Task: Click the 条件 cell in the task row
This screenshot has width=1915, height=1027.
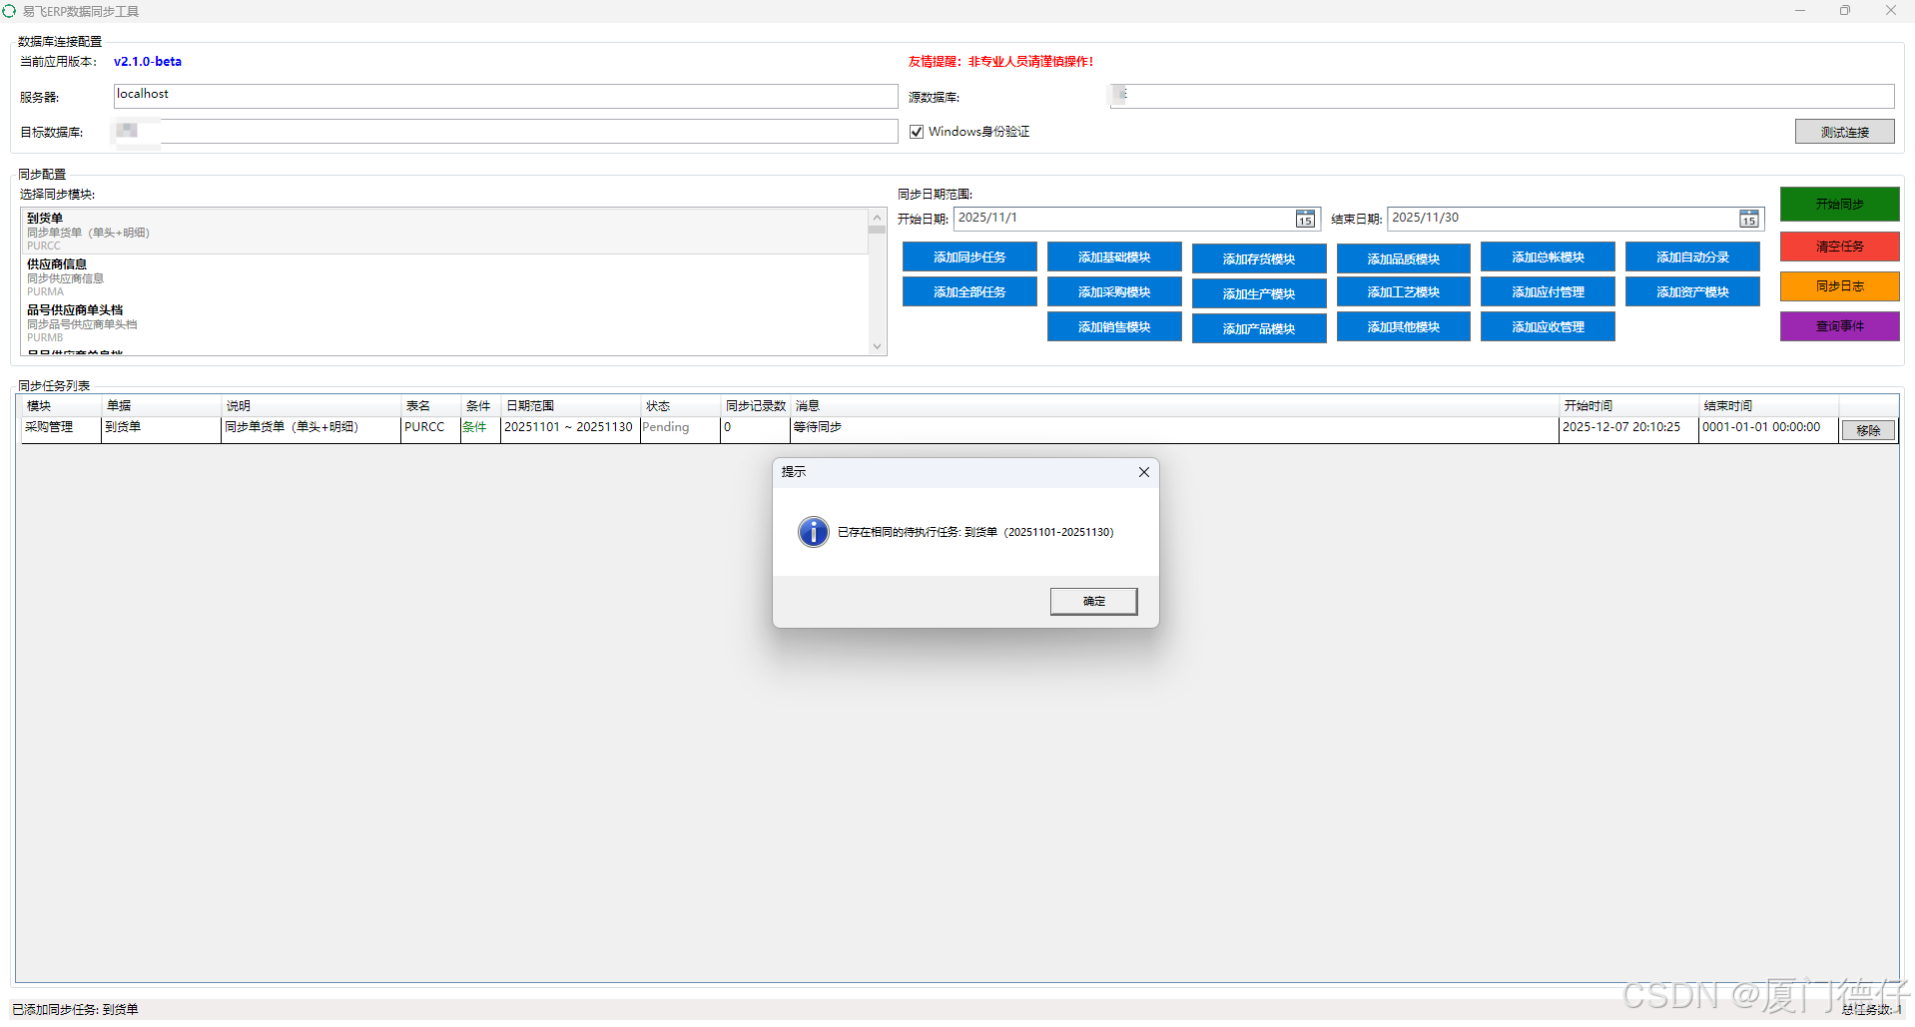Action: point(480,429)
